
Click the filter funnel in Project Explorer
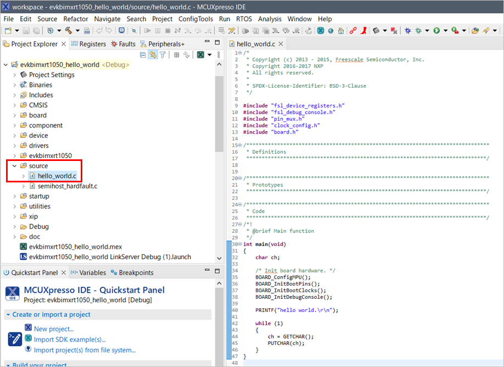(x=163, y=55)
